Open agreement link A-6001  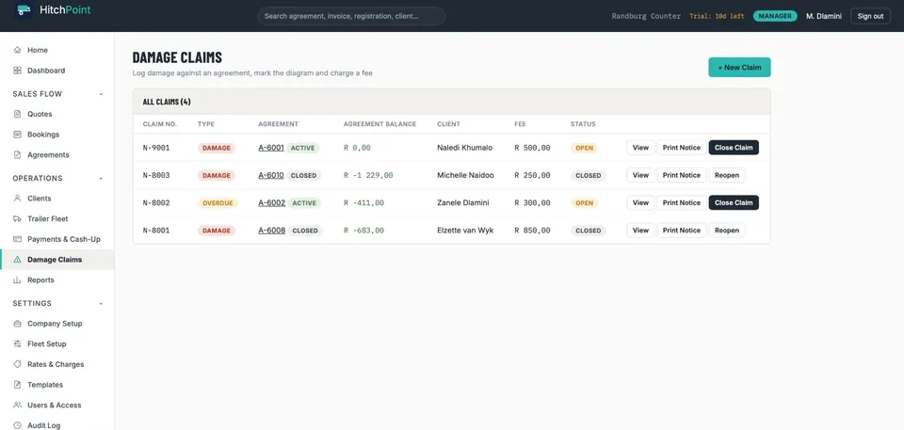tap(271, 148)
